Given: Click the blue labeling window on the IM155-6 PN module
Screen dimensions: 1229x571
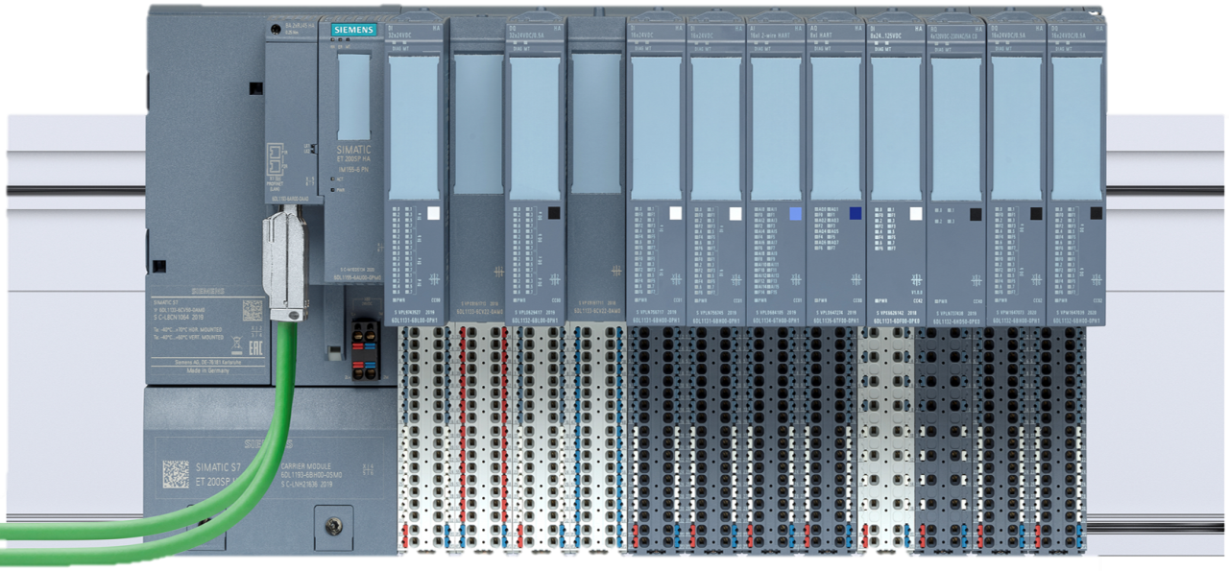Looking at the screenshot, I should click(354, 98).
